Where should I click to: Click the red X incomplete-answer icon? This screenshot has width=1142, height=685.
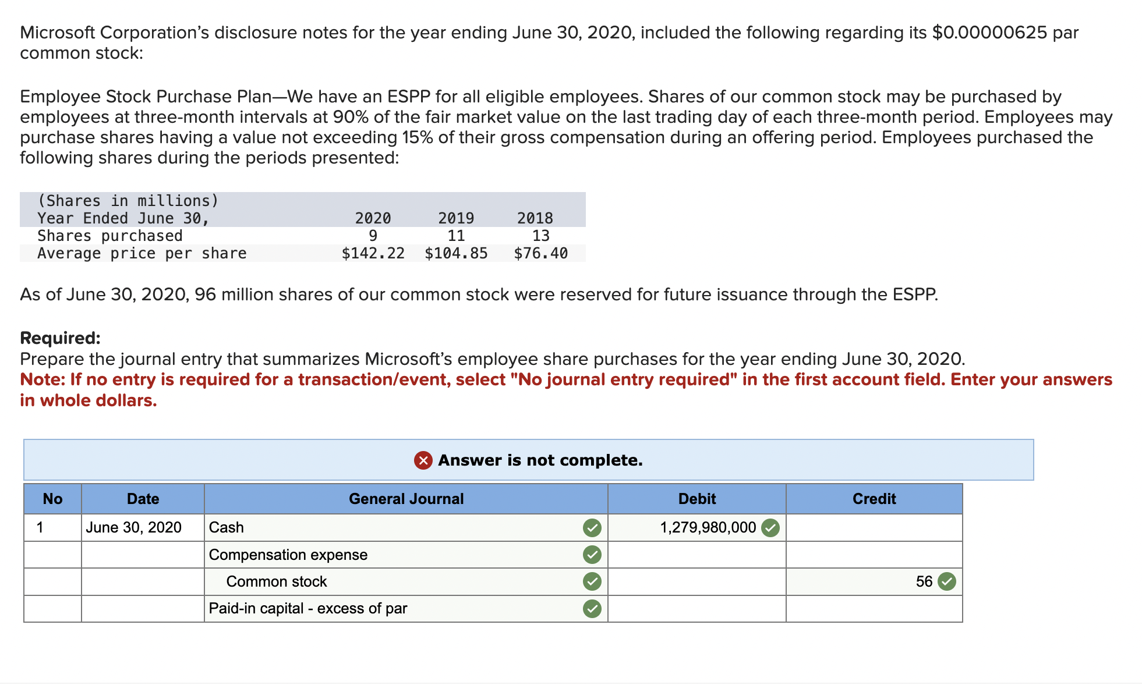pos(423,460)
